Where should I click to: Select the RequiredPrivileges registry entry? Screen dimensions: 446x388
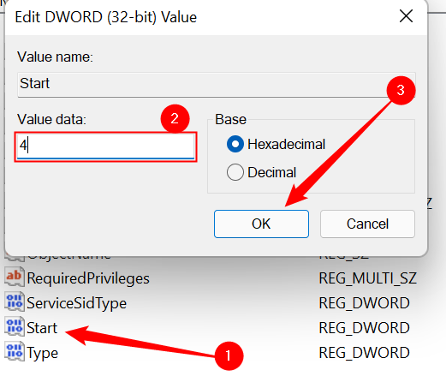(x=88, y=278)
